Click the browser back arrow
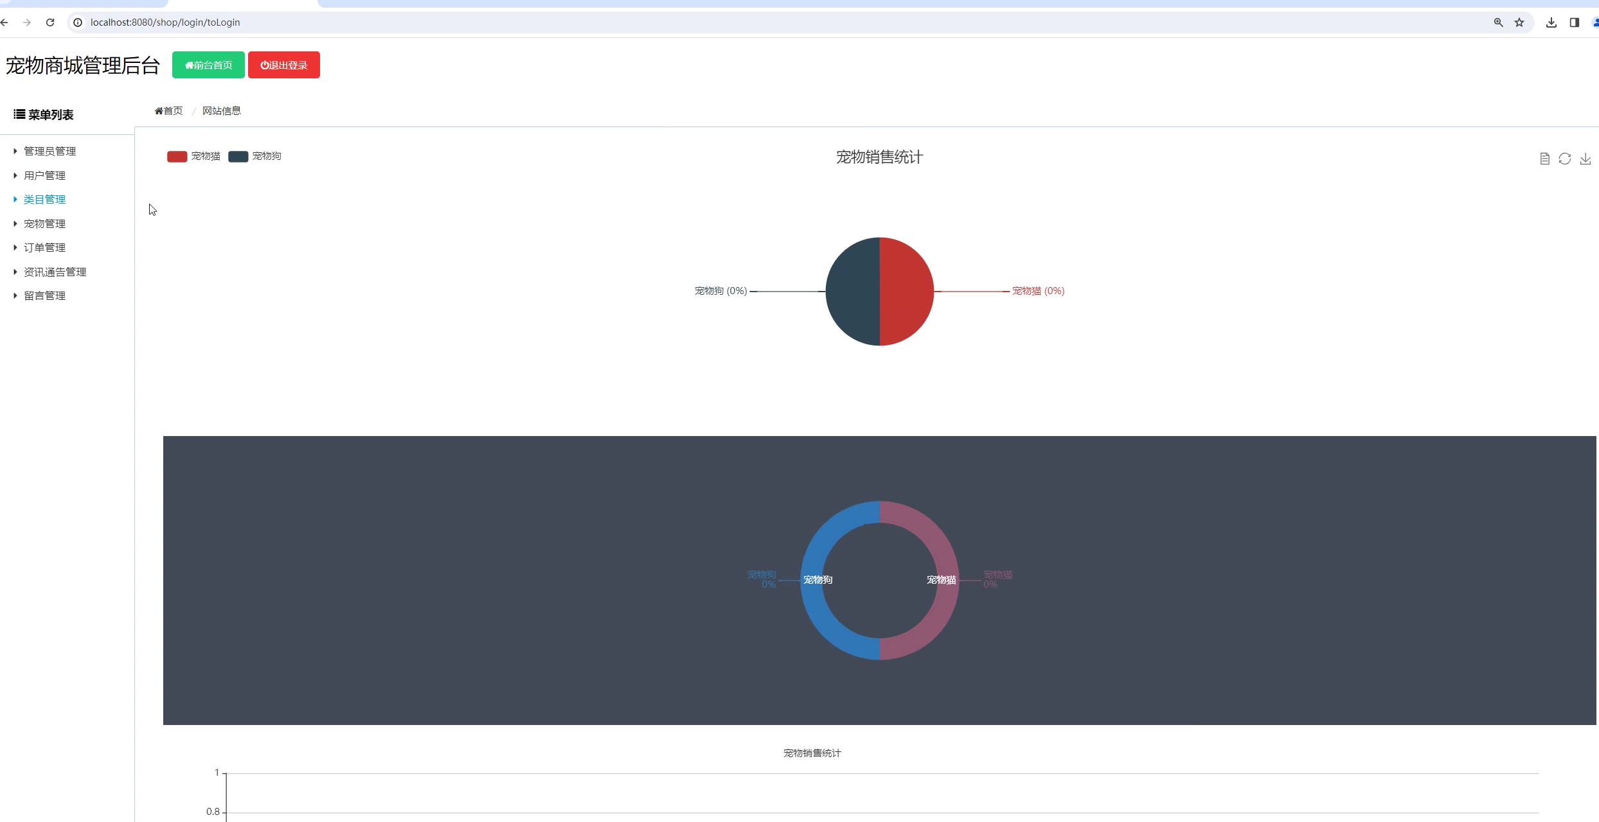This screenshot has height=822, width=1599. 4,22
